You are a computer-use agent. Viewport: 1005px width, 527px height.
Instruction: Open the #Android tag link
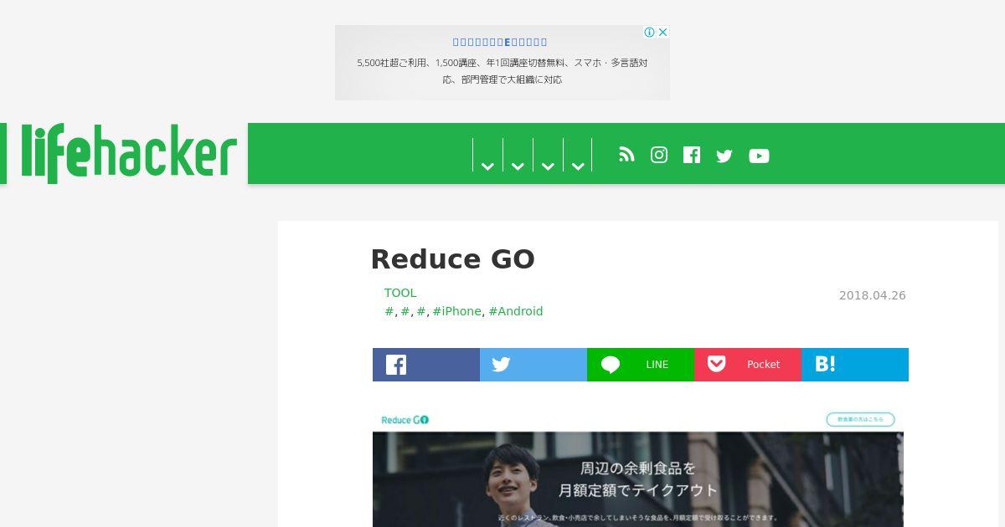pyautogui.click(x=516, y=311)
